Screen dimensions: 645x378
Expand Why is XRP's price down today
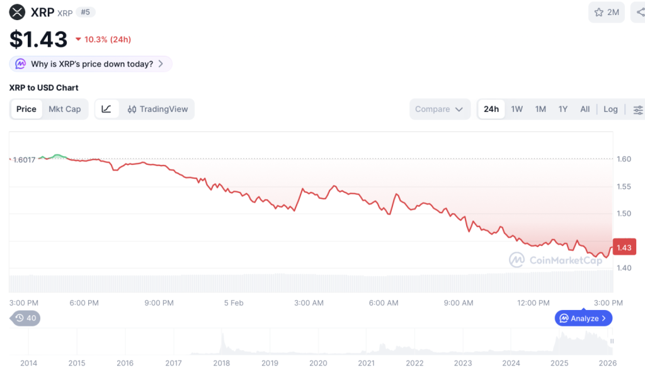(91, 64)
